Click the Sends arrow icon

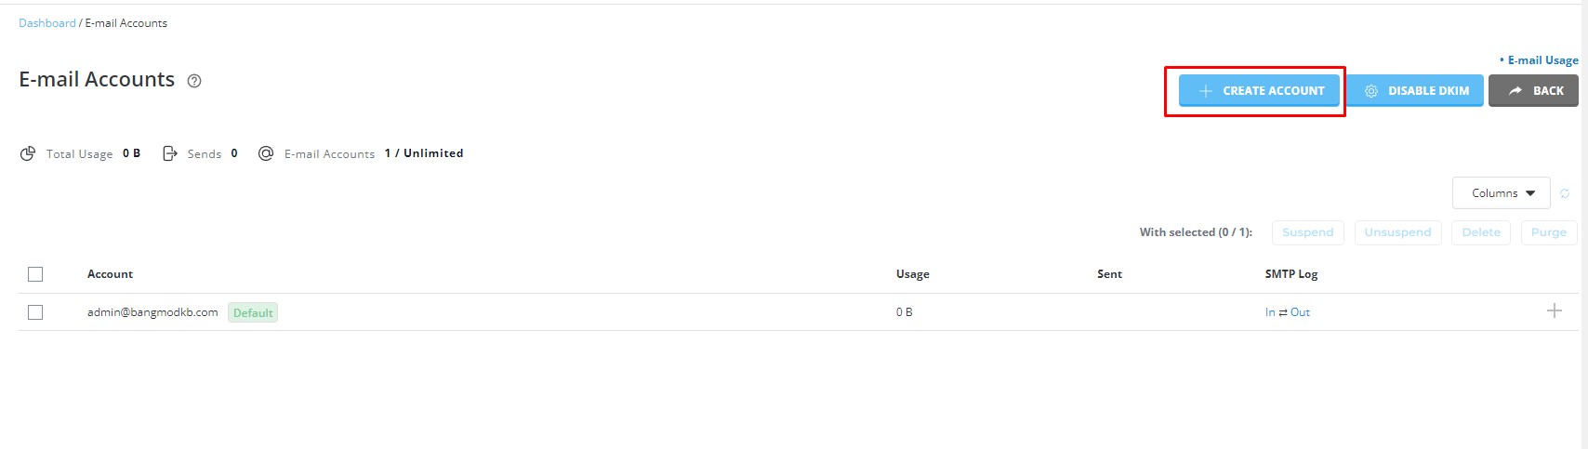coord(169,153)
